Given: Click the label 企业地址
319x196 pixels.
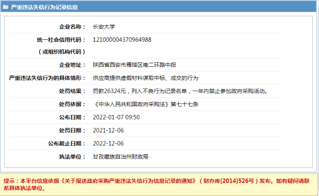Looking at the screenshot, I should (72, 65).
